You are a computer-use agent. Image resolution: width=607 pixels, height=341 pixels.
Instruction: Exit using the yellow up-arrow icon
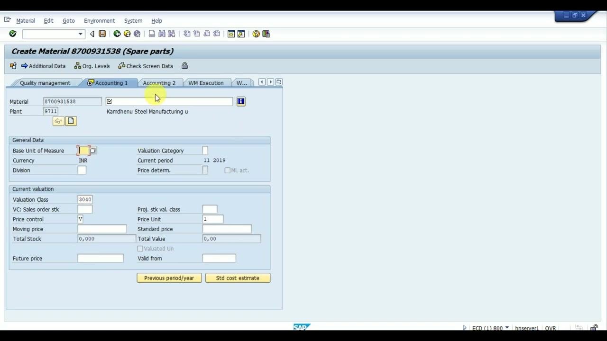127,34
